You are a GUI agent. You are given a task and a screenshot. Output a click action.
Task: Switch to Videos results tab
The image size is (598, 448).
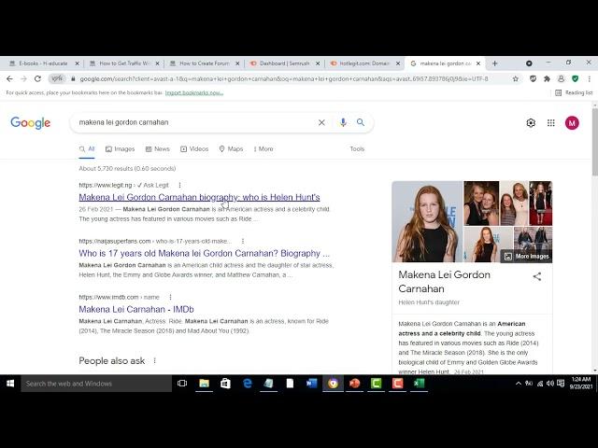tap(194, 149)
